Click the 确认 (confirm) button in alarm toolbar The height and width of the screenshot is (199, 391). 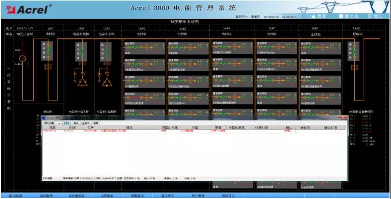tap(76, 123)
